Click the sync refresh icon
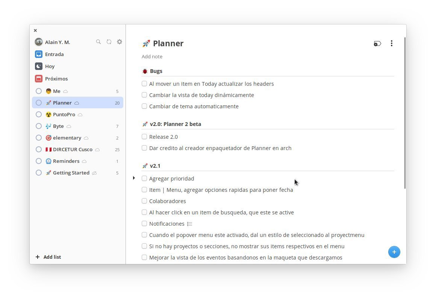Image resolution: width=436 pixels, height=299 pixels. tap(109, 42)
